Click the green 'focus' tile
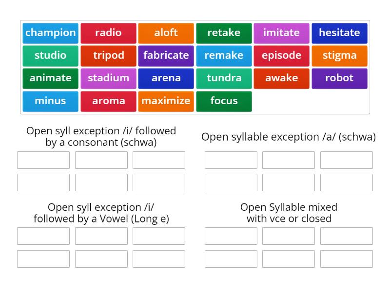 click(224, 101)
